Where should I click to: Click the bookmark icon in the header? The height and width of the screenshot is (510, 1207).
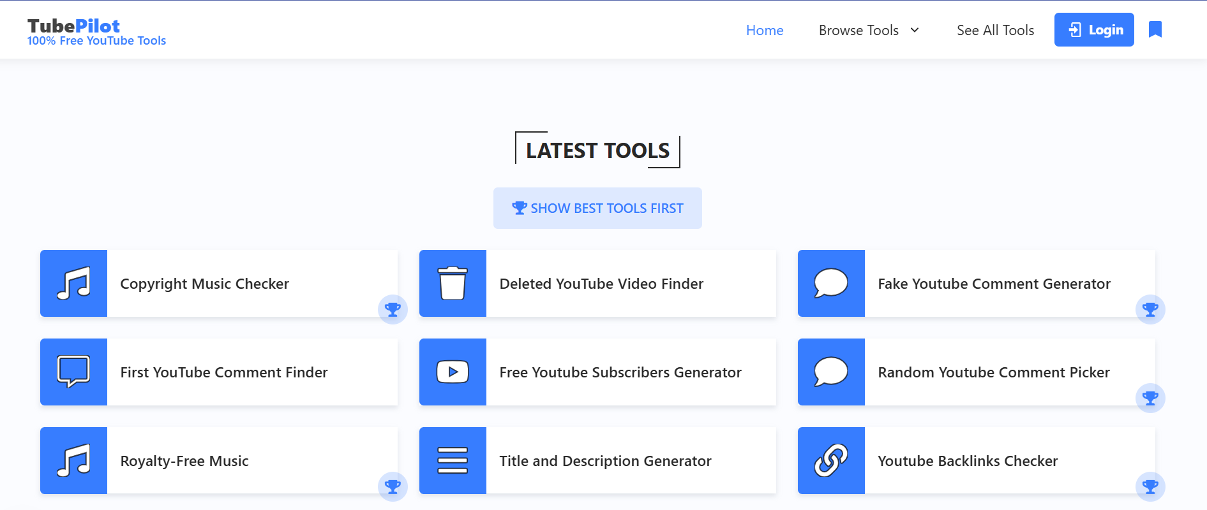tap(1155, 29)
